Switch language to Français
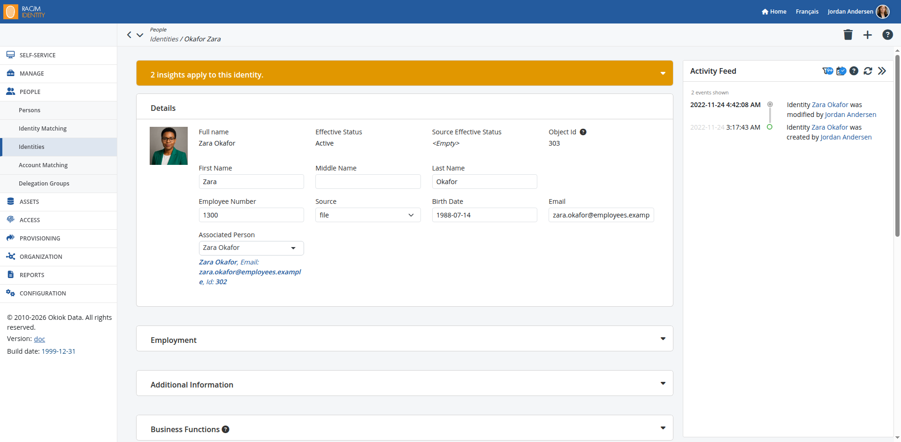 807,12
